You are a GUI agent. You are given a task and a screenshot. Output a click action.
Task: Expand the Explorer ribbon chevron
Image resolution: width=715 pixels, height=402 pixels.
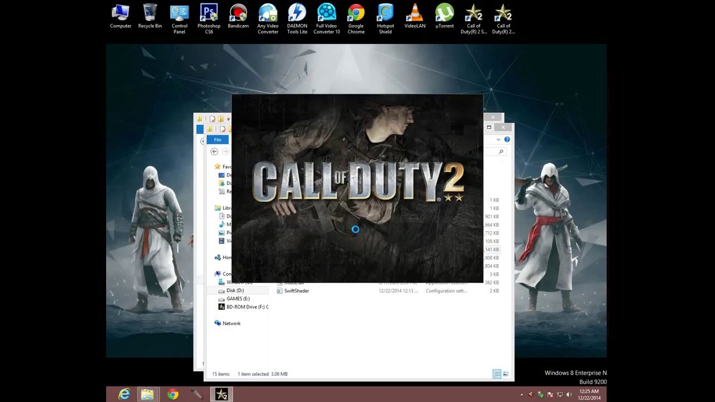tap(498, 140)
